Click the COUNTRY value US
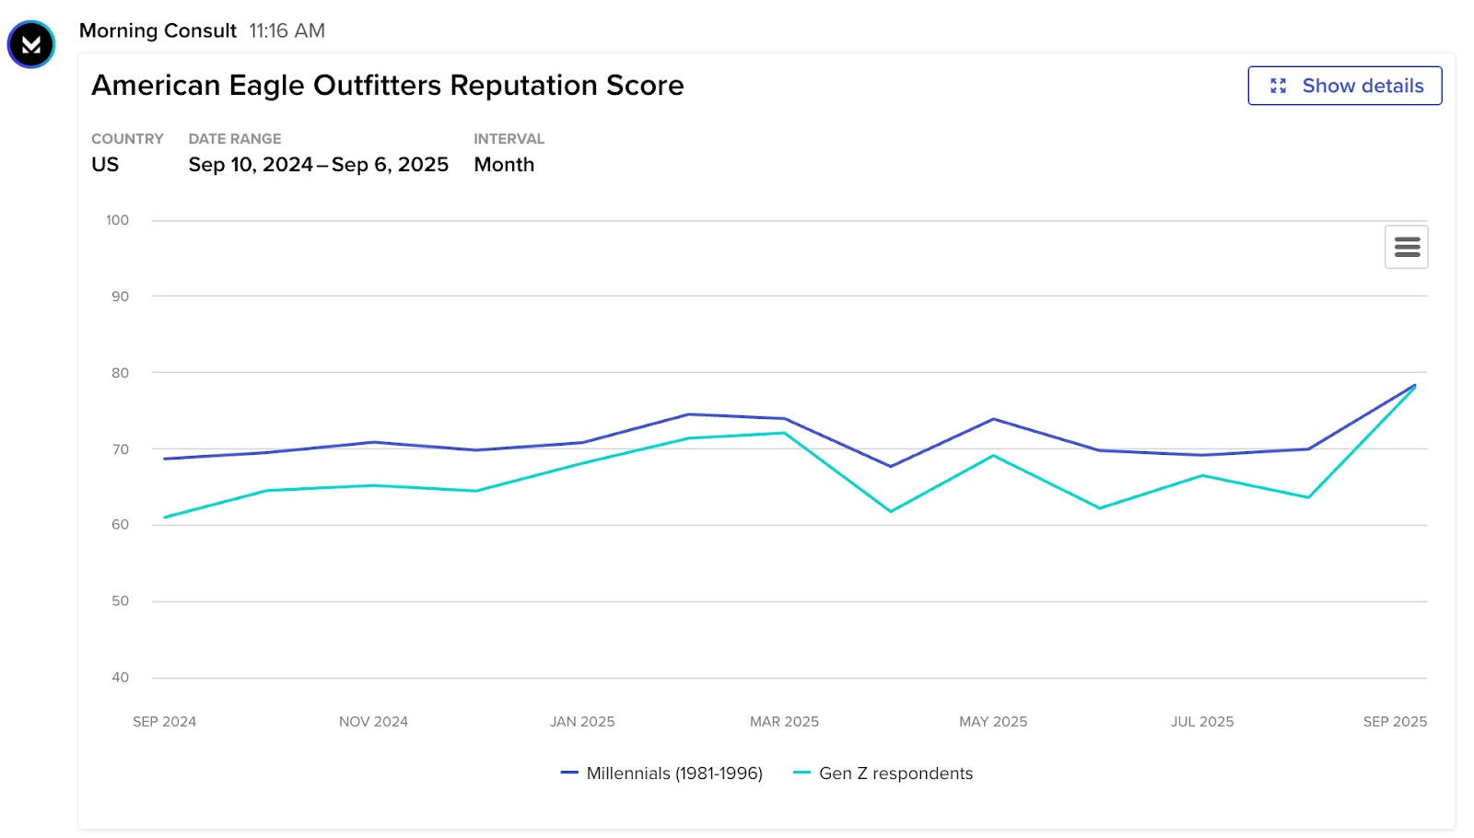Viewport: 1474px width, 838px height. pos(105,164)
